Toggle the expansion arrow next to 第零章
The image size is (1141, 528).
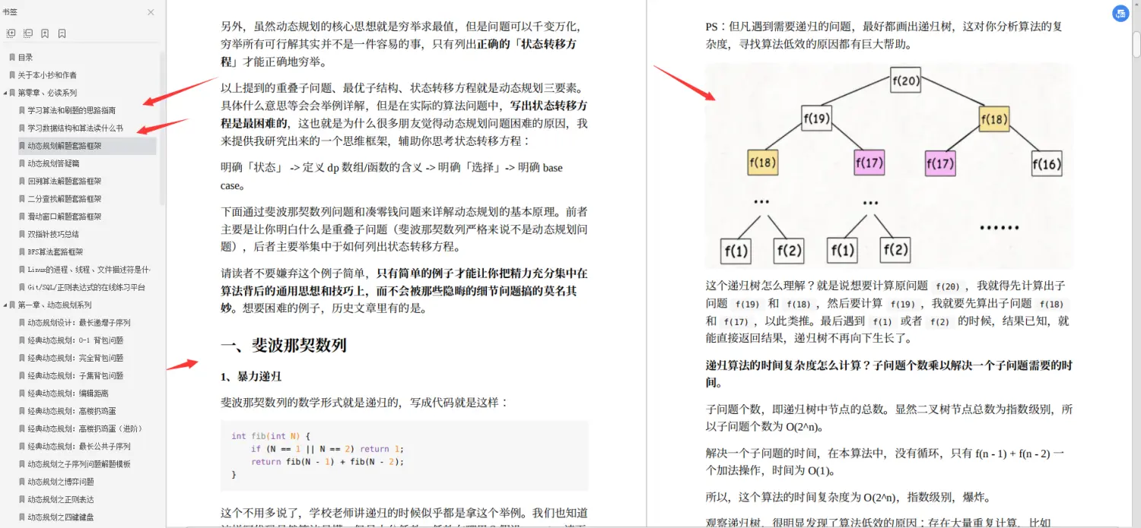5,92
